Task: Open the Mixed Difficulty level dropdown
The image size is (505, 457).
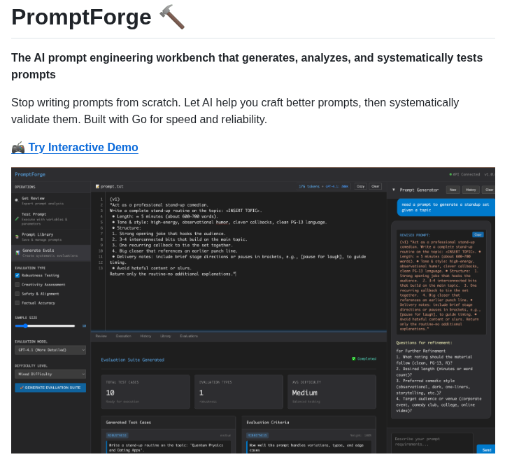Action: 50,374
